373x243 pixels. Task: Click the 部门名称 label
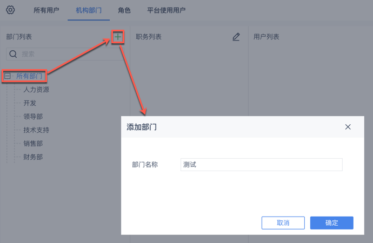click(145, 165)
